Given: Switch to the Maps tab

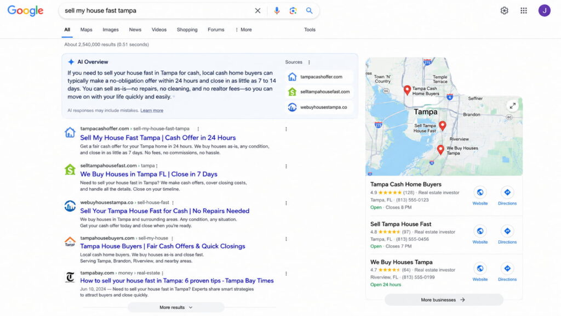Looking at the screenshot, I should pos(86,30).
